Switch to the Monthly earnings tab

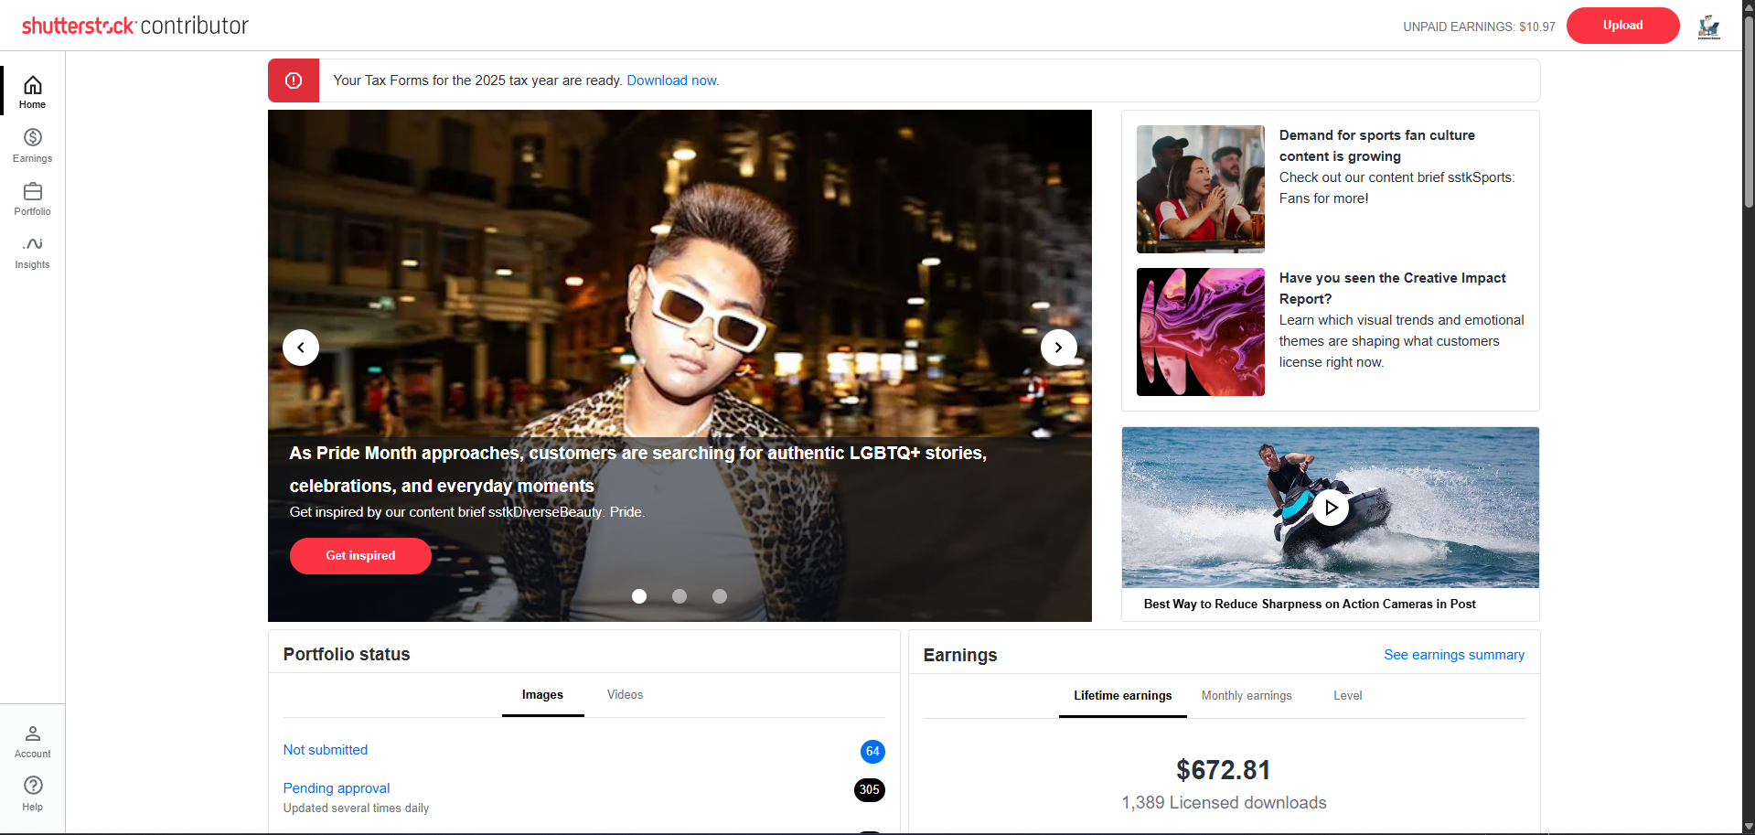[x=1246, y=696]
